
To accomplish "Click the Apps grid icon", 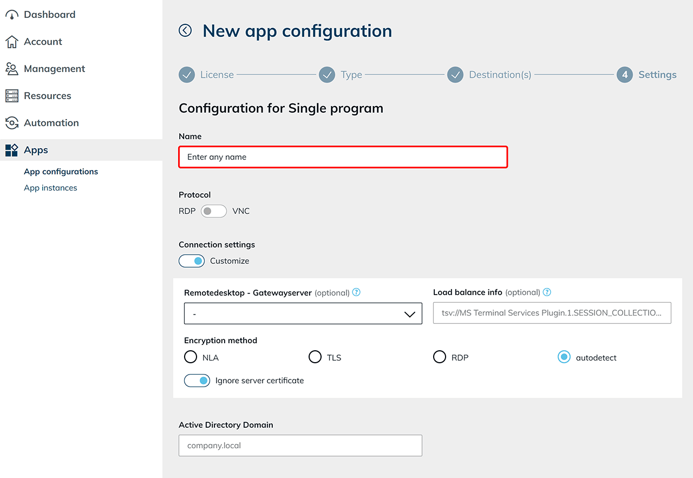I will pyautogui.click(x=11, y=150).
